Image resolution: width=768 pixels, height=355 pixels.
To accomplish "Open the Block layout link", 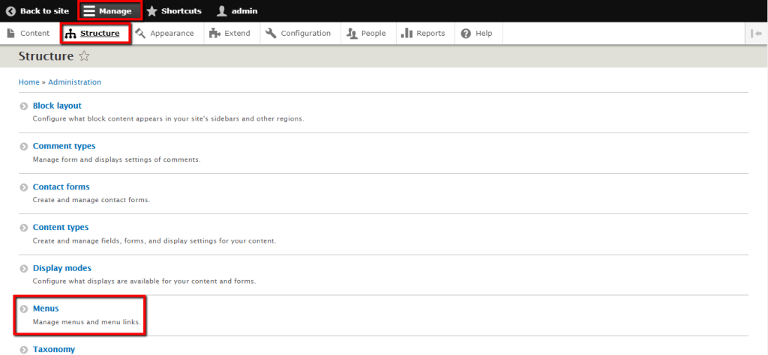I will [x=57, y=106].
